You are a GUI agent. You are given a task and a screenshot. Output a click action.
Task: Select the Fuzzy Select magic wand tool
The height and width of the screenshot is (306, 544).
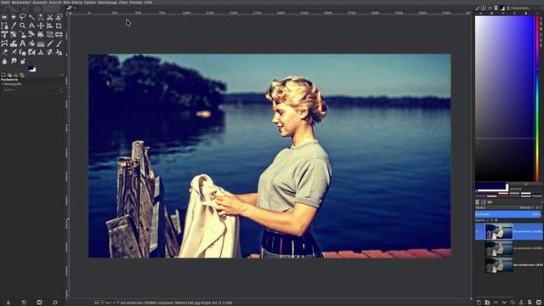pos(31,17)
